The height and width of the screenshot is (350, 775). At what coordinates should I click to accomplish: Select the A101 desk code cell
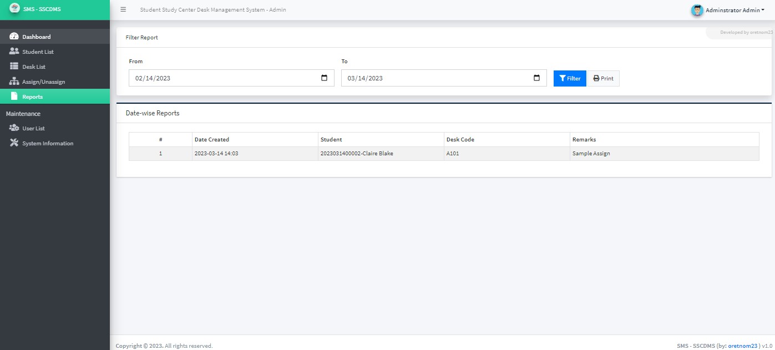tap(507, 154)
